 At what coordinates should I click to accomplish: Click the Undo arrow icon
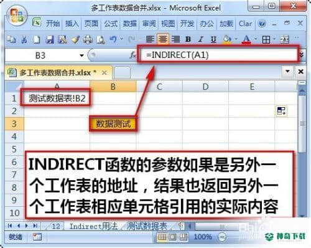113,39
